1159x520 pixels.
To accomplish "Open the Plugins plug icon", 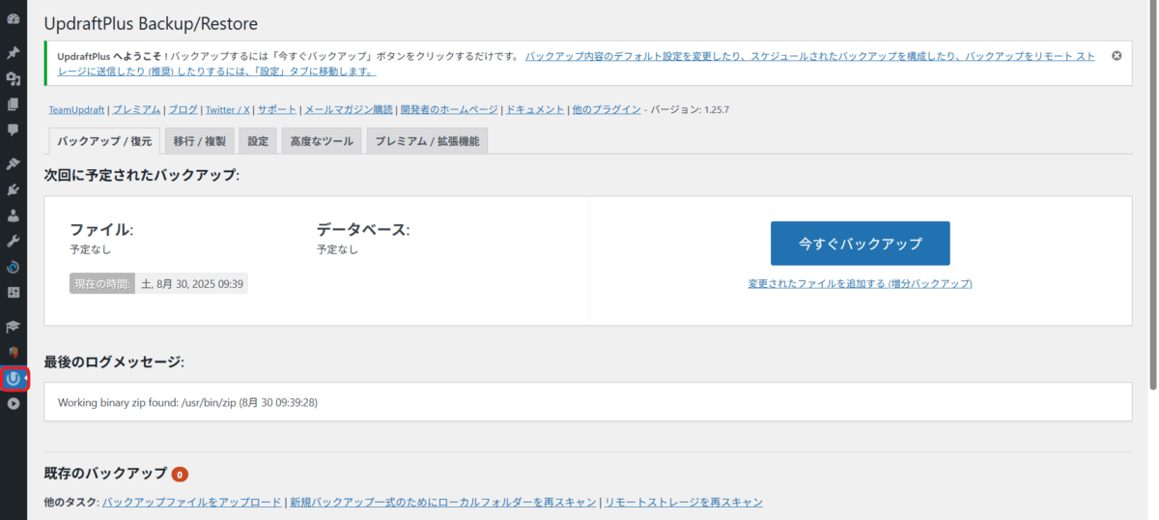I will coord(13,189).
